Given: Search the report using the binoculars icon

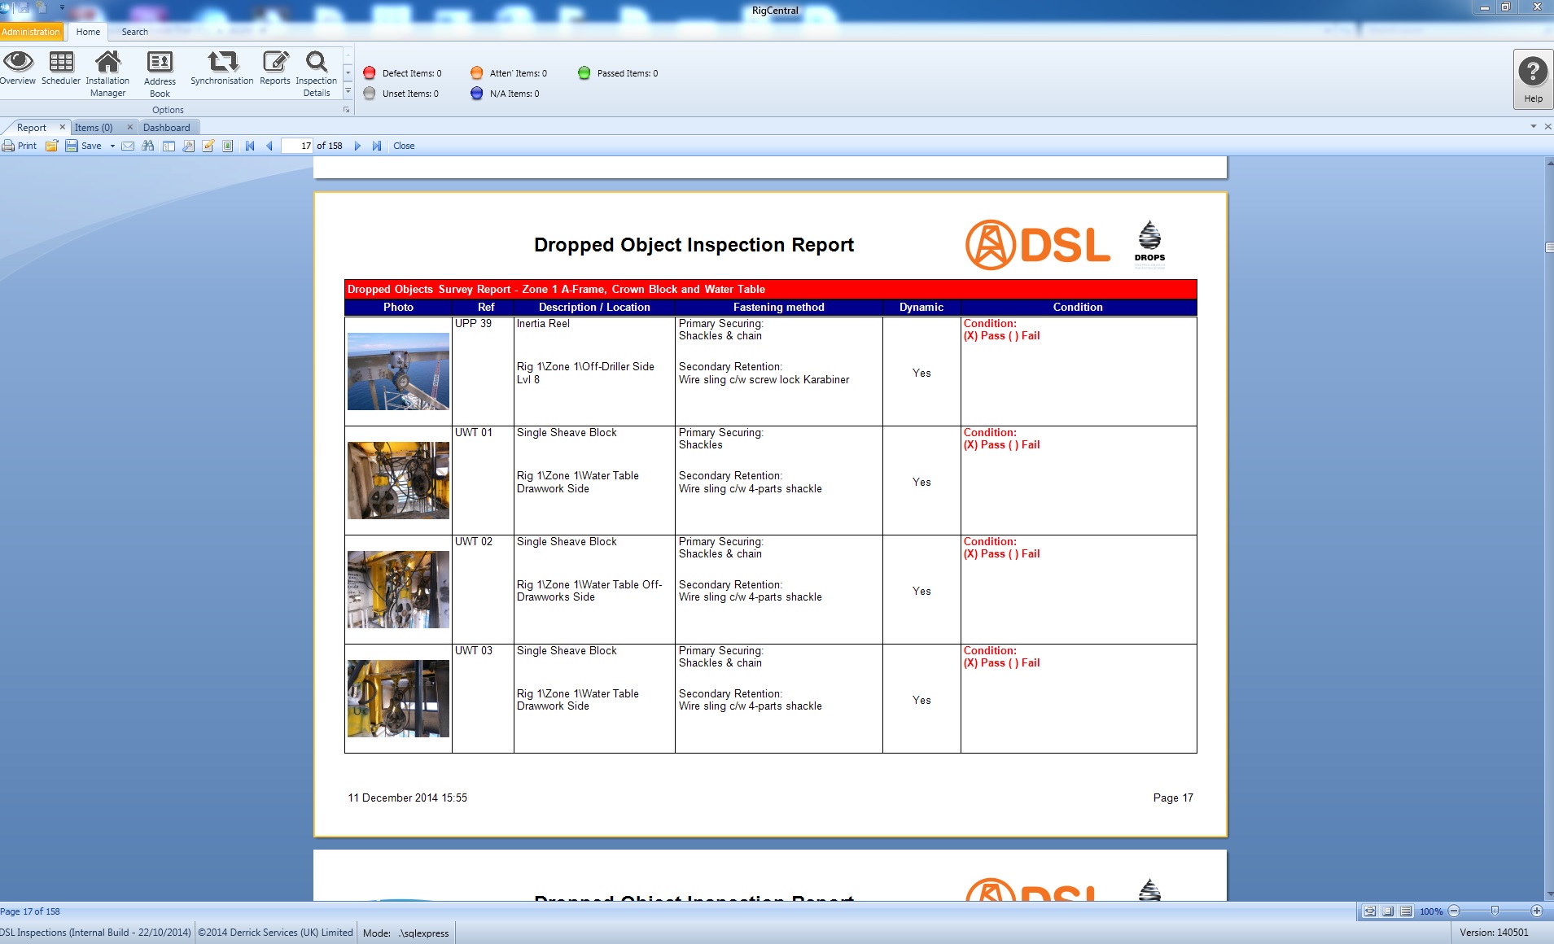Looking at the screenshot, I should click(149, 146).
